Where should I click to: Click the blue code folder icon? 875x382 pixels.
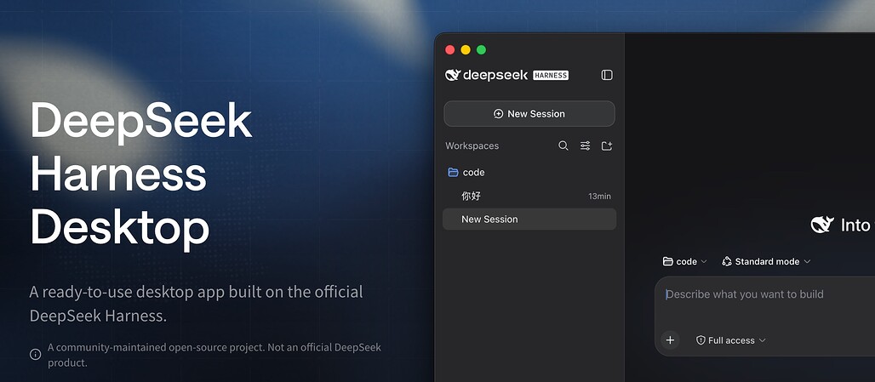pyautogui.click(x=453, y=173)
